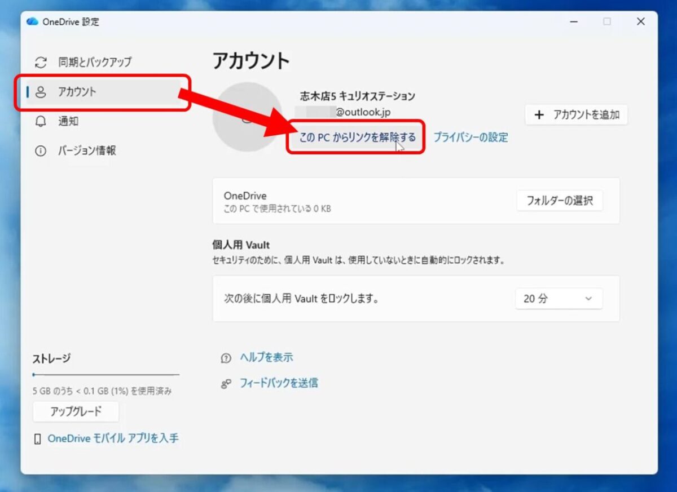Click the bell icon beside 通知
Viewport: 677px width, 492px height.
tap(39, 121)
